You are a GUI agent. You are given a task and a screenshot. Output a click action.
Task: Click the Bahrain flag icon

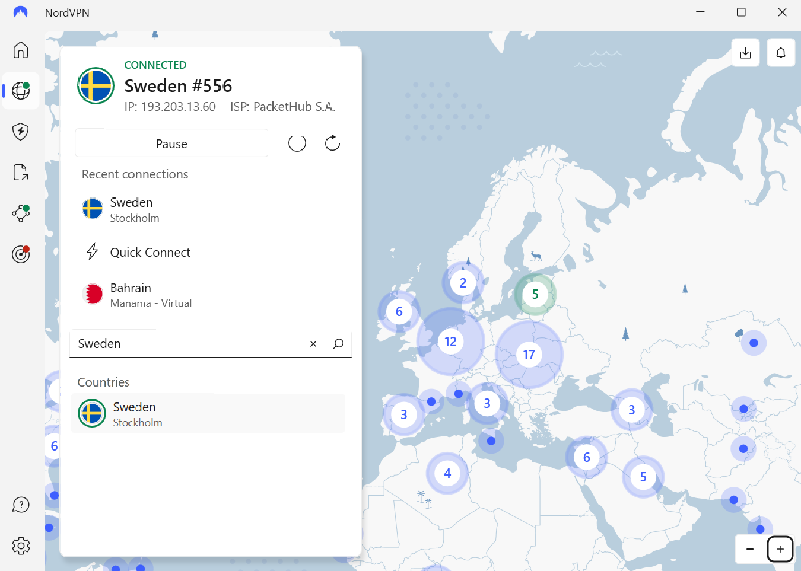pyautogui.click(x=92, y=294)
